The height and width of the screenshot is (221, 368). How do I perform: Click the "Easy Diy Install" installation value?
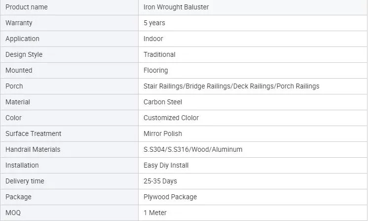[x=166, y=165]
